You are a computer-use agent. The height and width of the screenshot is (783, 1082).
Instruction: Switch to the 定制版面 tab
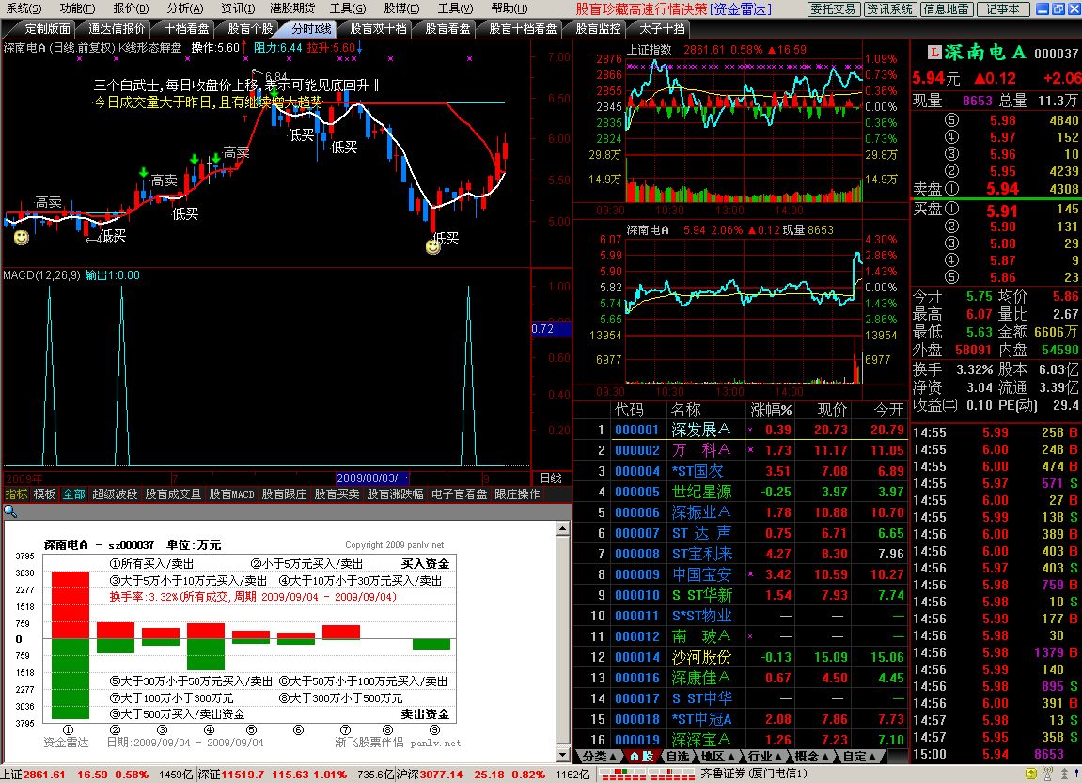pos(41,29)
